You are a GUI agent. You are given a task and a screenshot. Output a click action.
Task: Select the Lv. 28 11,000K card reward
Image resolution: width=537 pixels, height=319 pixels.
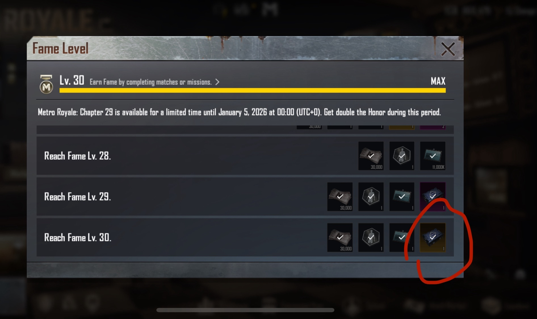tap(433, 156)
